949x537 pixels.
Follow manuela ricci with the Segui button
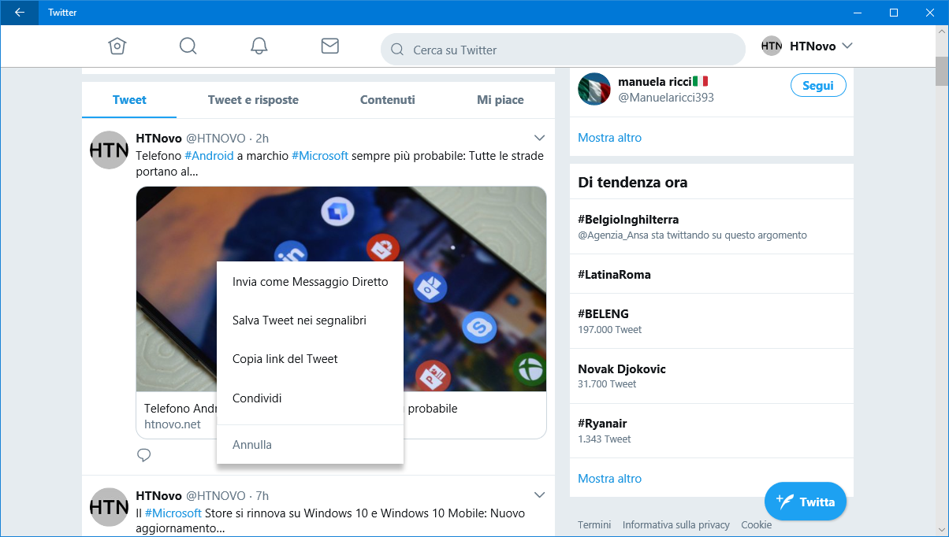tap(817, 85)
